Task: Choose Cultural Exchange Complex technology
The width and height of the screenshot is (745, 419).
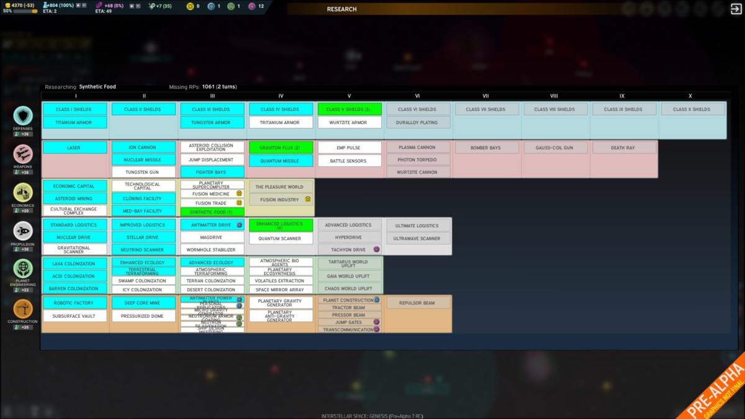Action: coord(75,211)
